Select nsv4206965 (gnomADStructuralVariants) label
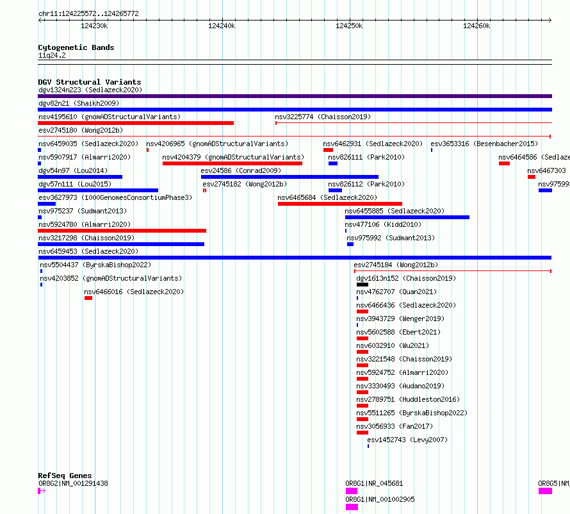The width and height of the screenshot is (570, 514). tap(217, 144)
